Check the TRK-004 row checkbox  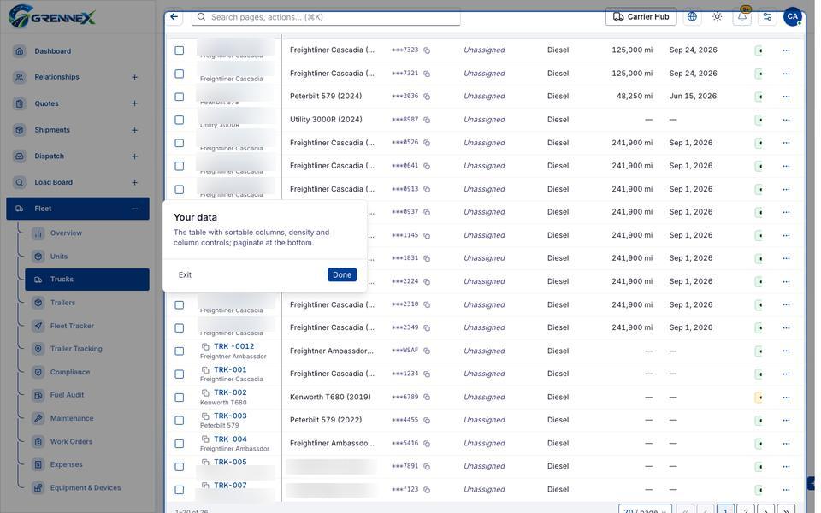pyautogui.click(x=179, y=444)
